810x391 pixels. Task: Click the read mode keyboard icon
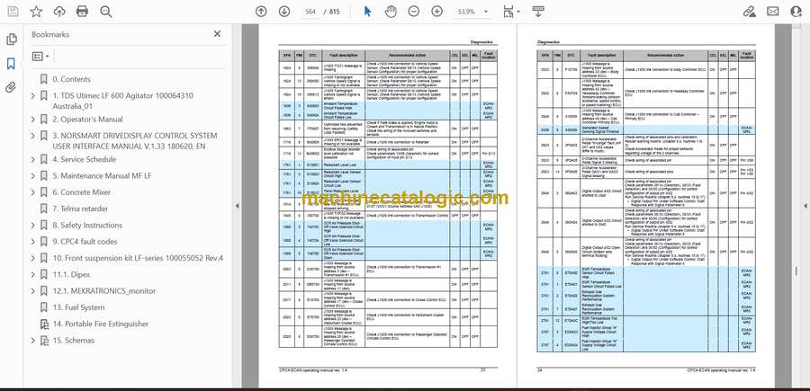click(x=538, y=12)
